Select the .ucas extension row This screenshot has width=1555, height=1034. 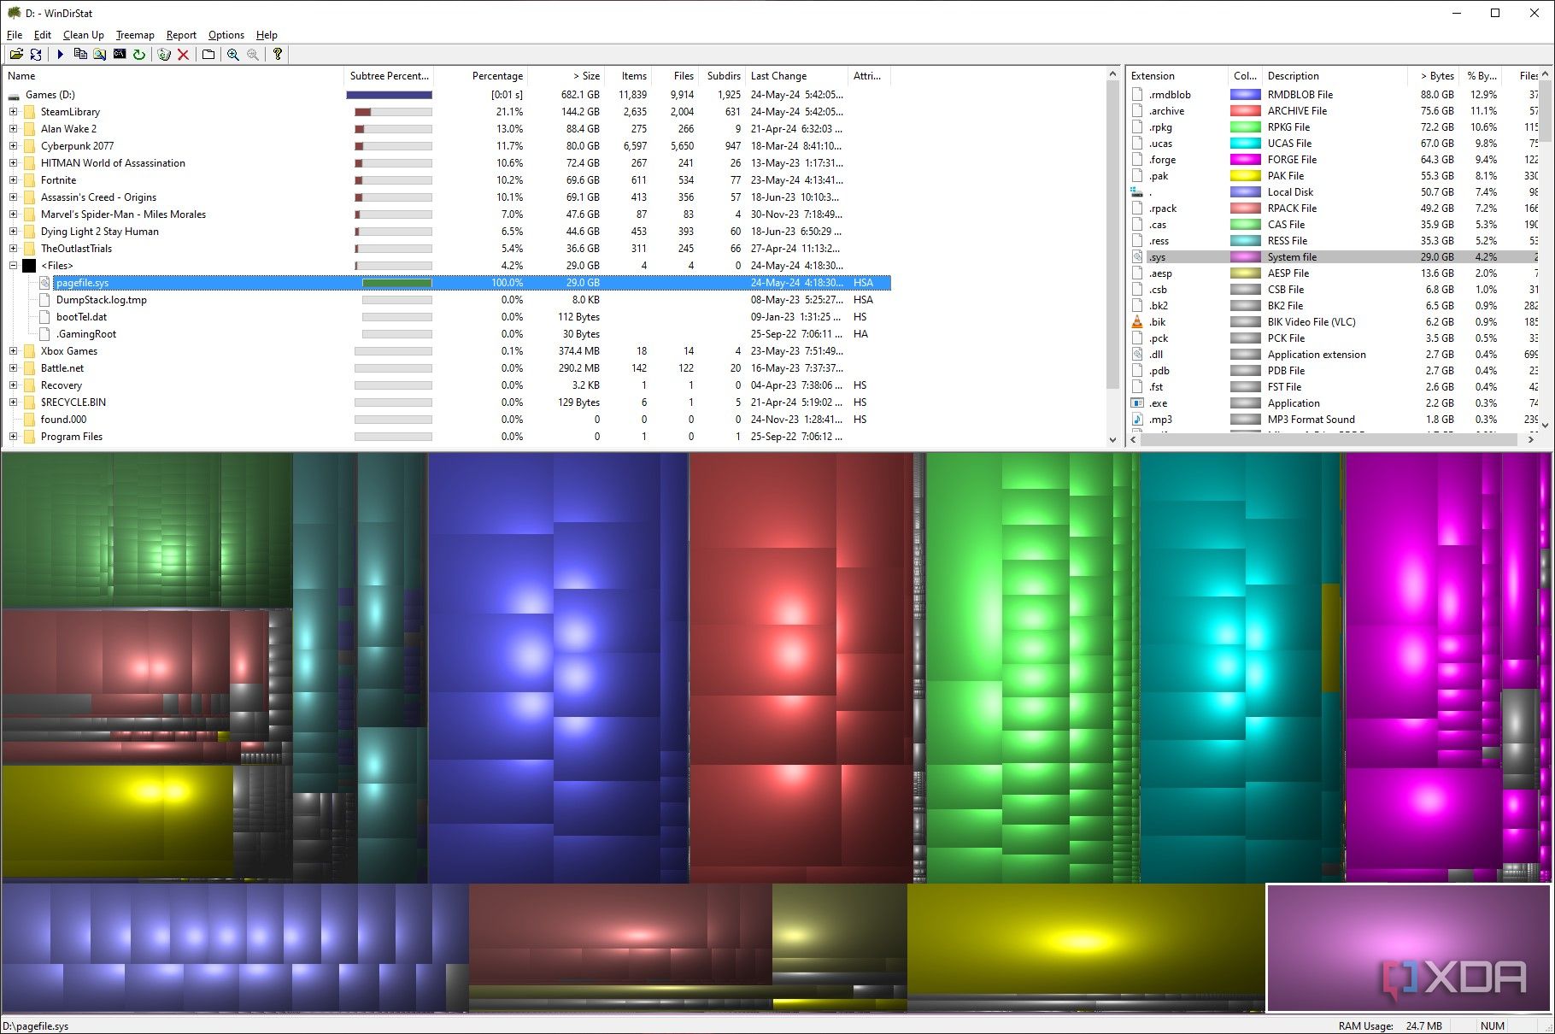[1334, 144]
